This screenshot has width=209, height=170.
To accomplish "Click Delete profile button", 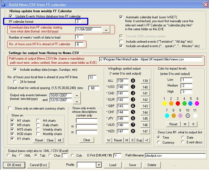I will click(152, 165).
